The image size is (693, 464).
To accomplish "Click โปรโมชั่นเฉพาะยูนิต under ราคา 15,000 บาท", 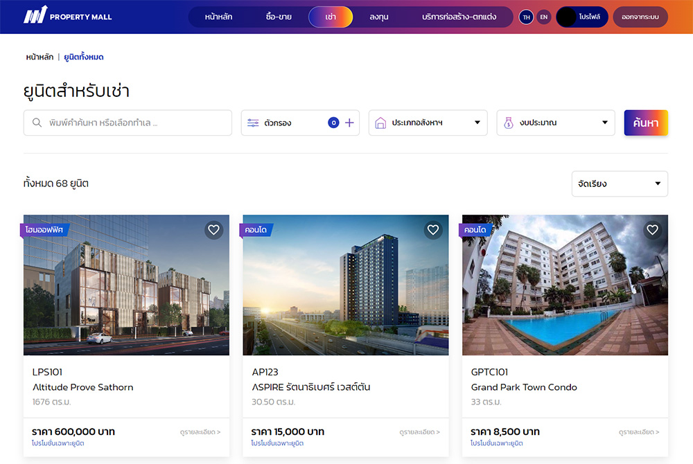I will [277, 443].
